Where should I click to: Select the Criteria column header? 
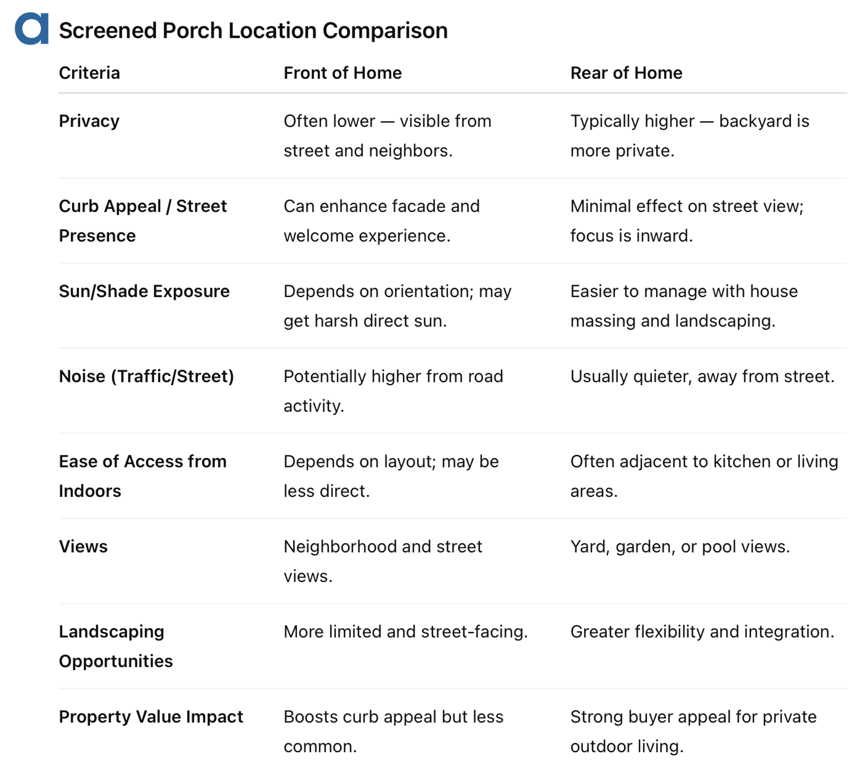(x=90, y=73)
